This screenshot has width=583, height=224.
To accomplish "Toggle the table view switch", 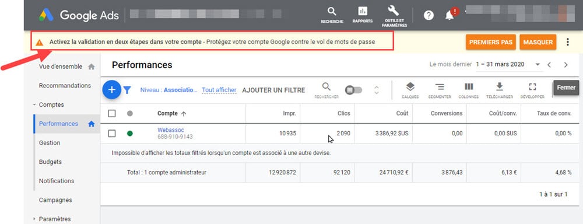I will (x=354, y=90).
